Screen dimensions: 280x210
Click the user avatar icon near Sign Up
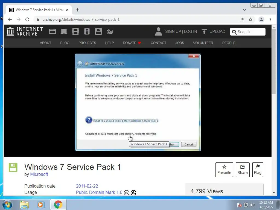point(158,31)
